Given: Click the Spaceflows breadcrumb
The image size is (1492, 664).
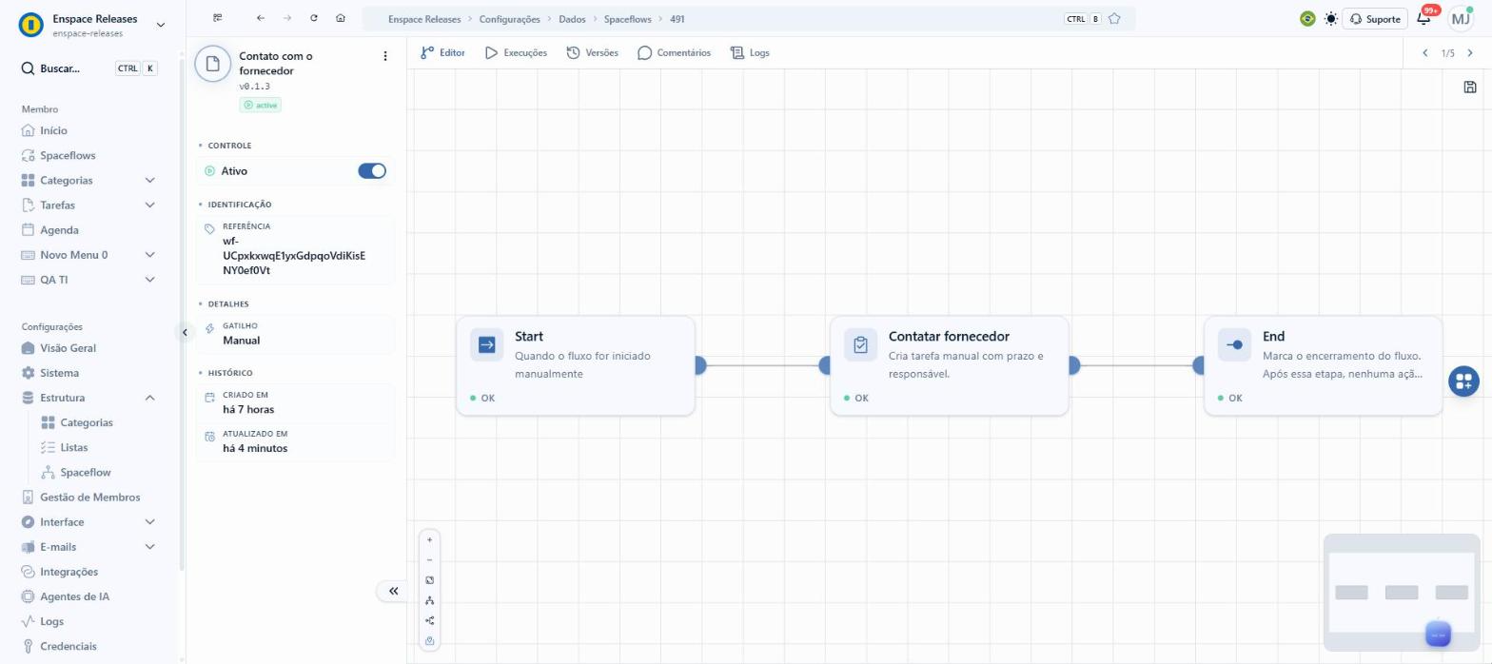Looking at the screenshot, I should [627, 19].
